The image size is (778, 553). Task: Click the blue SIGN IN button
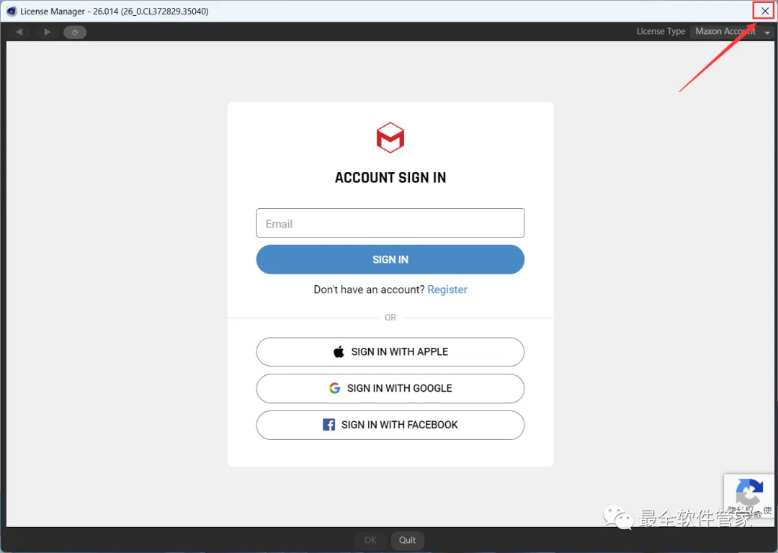[390, 259]
